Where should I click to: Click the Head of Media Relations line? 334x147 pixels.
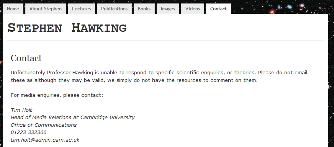pos(73,118)
